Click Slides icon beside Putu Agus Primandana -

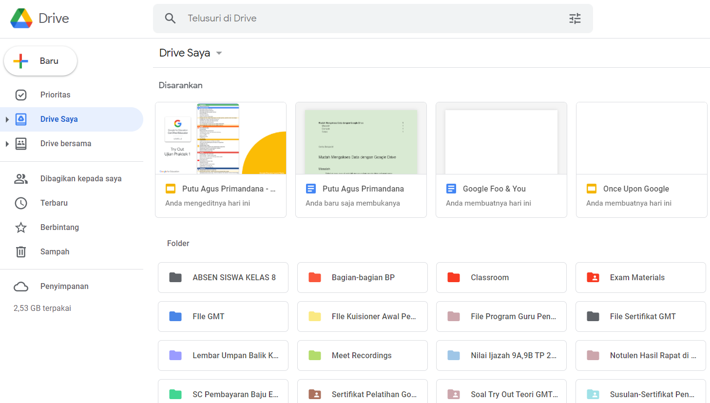tap(171, 189)
